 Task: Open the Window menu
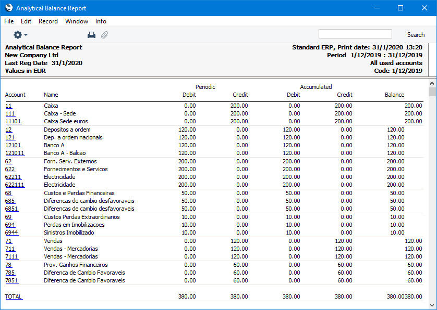point(77,21)
